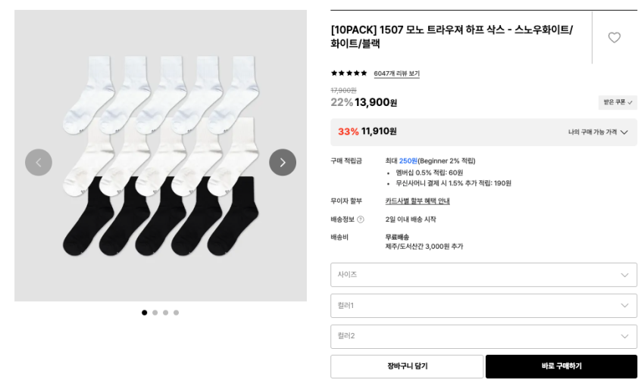
Task: Open 카드사별 할부 혜택 안내 link
Action: (417, 201)
